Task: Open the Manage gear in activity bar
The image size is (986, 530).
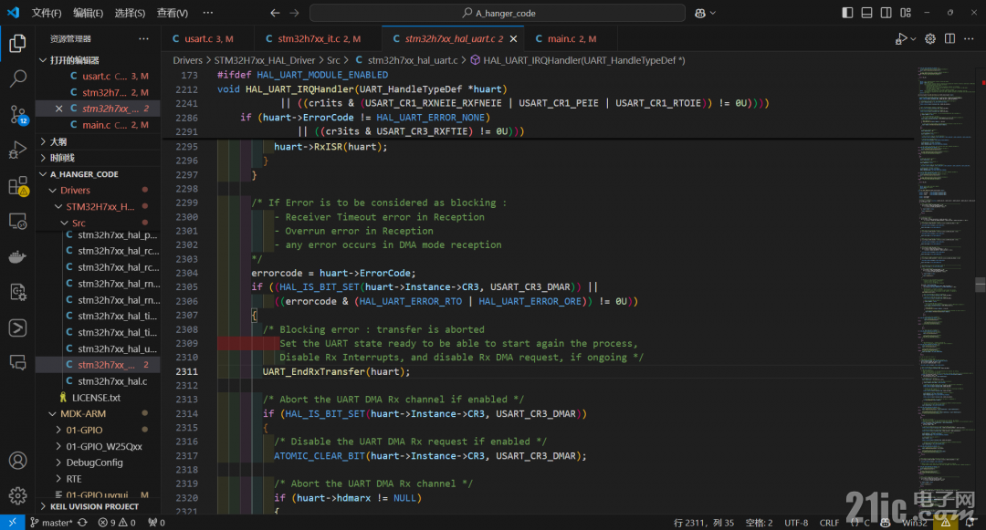Action: (17, 495)
